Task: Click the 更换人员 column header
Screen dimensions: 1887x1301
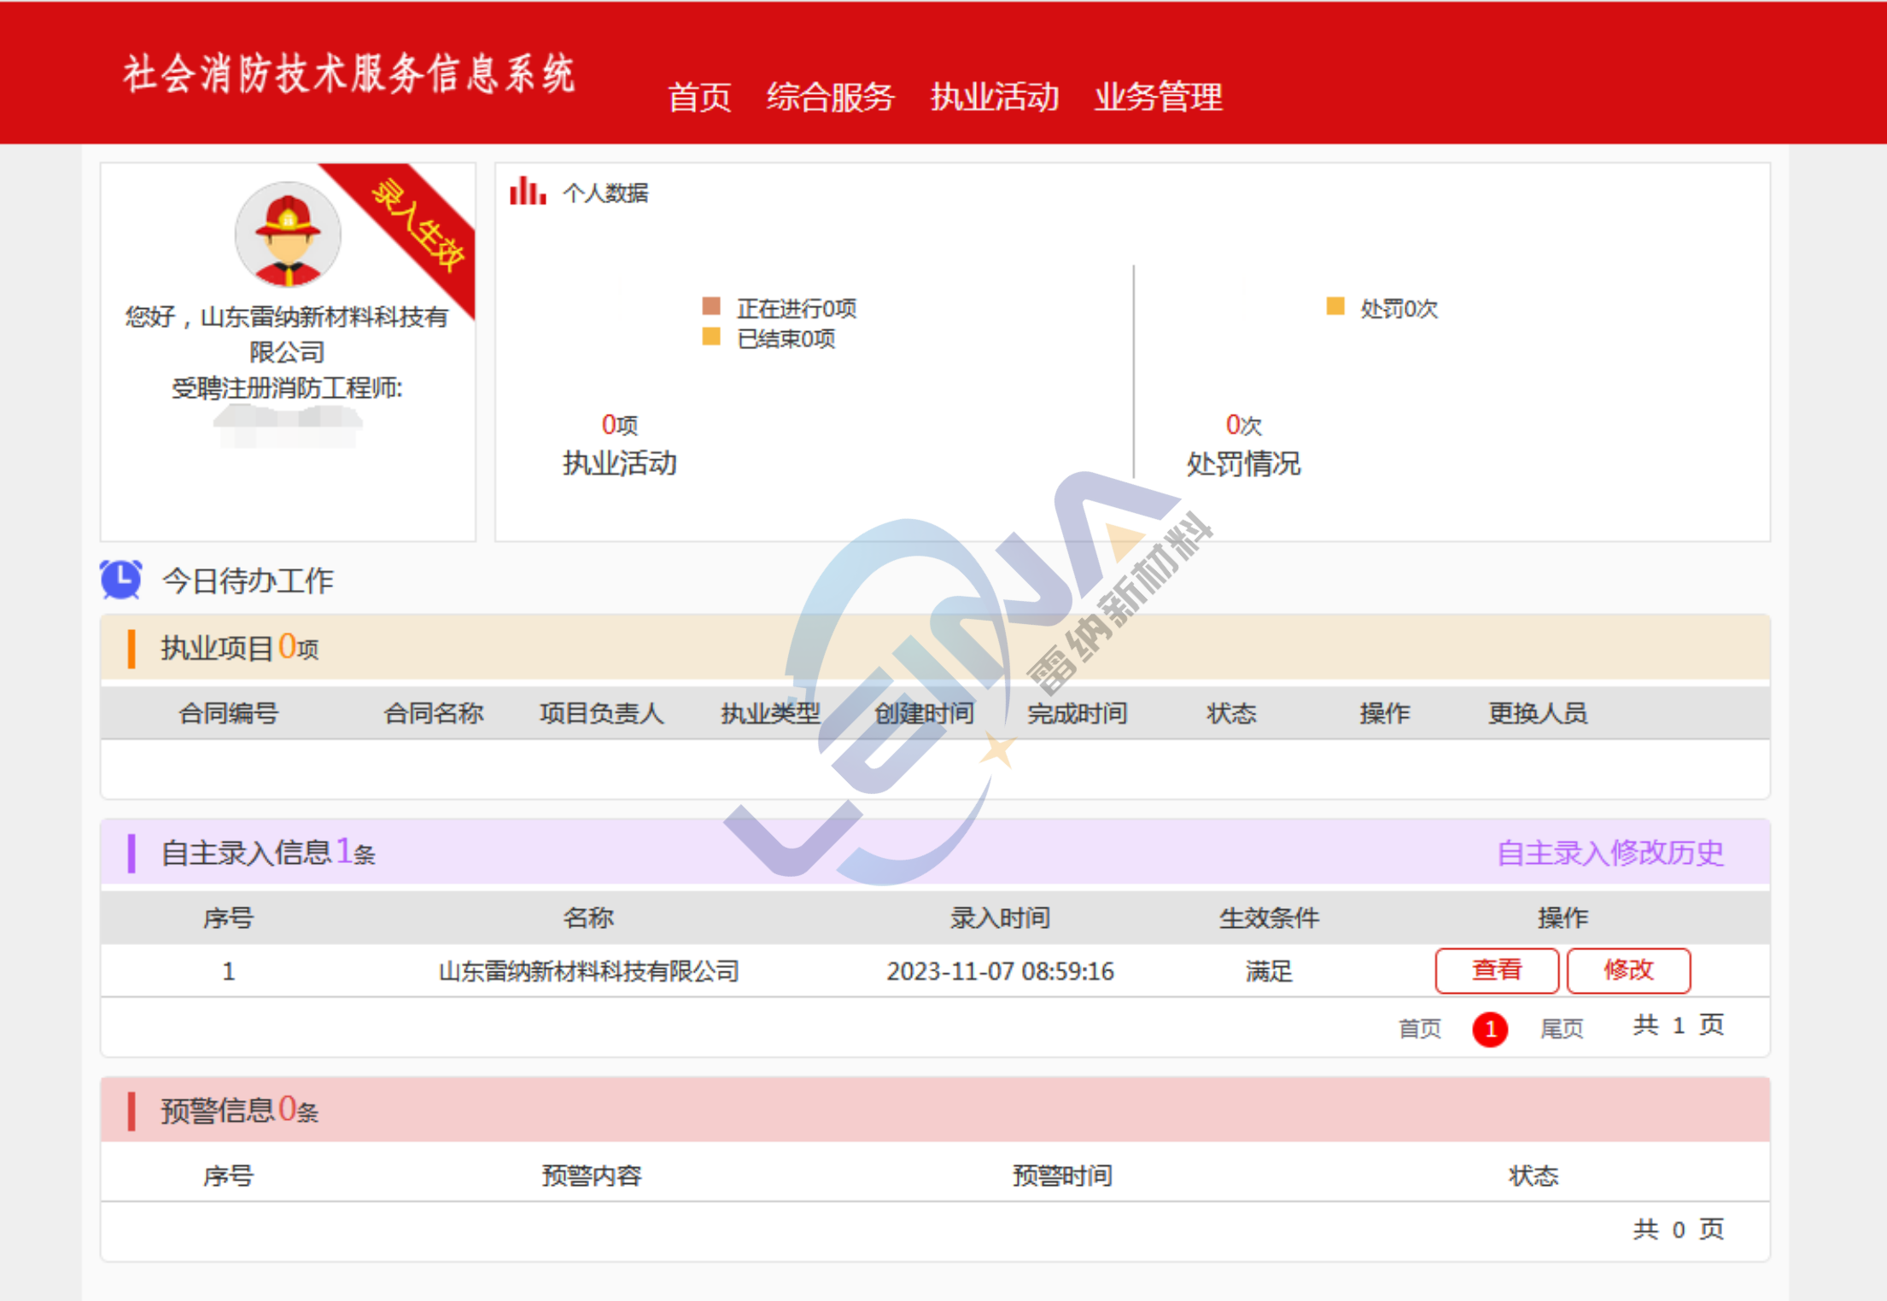Action: click(x=1538, y=713)
